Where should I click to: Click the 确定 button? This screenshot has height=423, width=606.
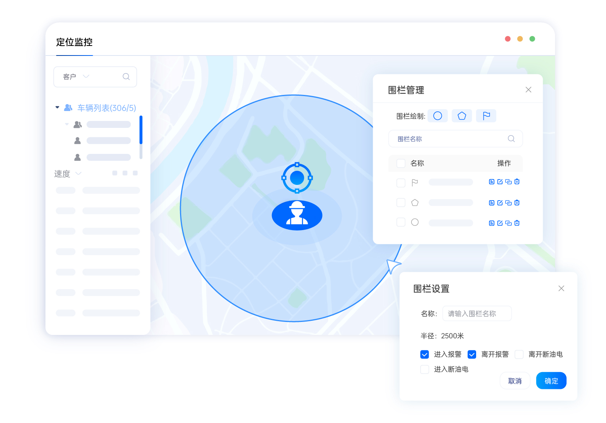click(x=551, y=381)
